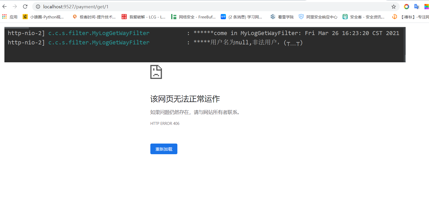The image size is (429, 203).
Task: Open the Google Translate extension icon
Action: tap(417, 7)
